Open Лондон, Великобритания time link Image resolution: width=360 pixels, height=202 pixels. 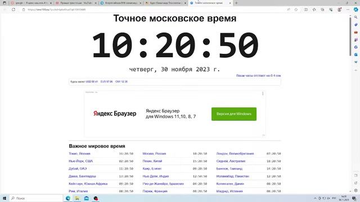235,154
